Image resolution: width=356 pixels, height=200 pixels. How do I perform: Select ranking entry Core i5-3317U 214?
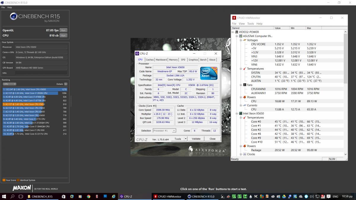tap(35, 134)
